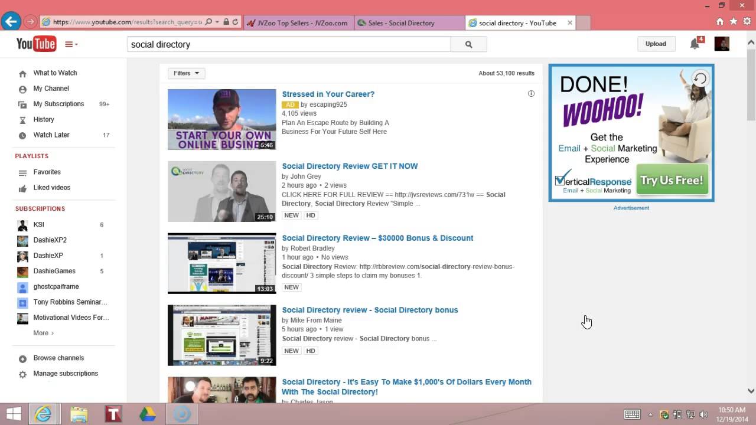
Task: Open a new blank browser tab
Action: pos(583,23)
